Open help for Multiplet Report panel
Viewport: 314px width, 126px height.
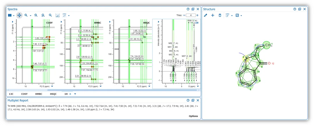[188, 100]
